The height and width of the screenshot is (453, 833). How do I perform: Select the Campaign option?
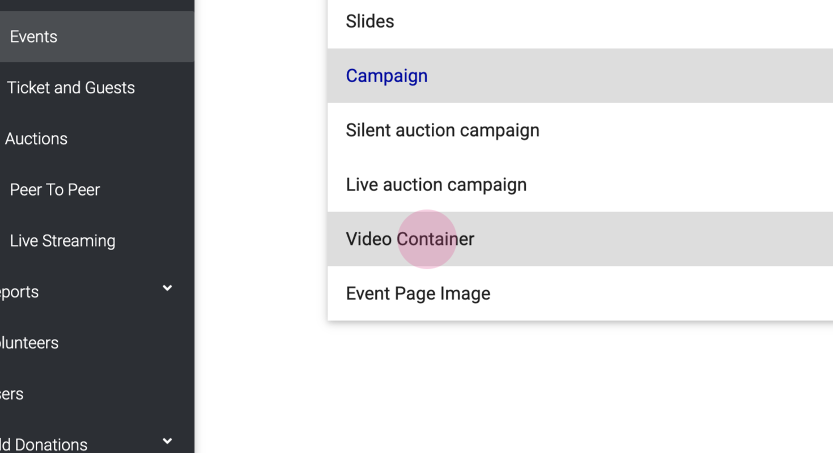(386, 76)
